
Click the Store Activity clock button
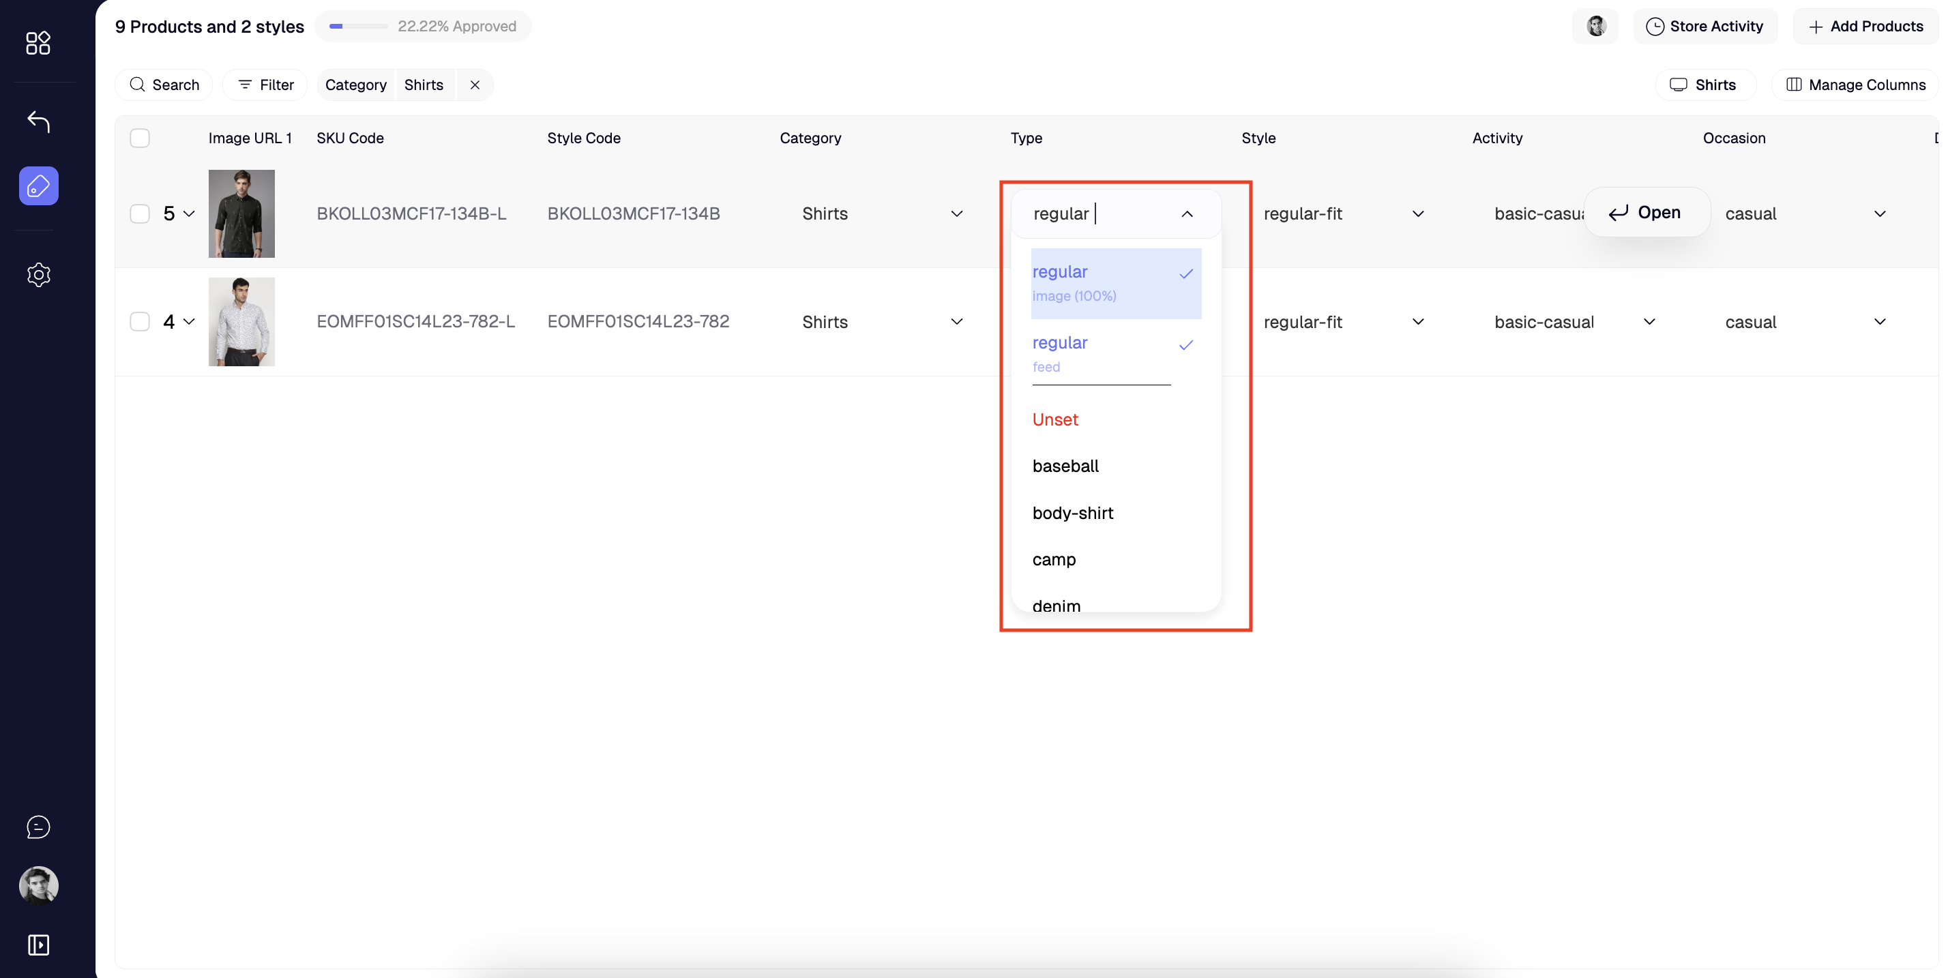(1704, 27)
